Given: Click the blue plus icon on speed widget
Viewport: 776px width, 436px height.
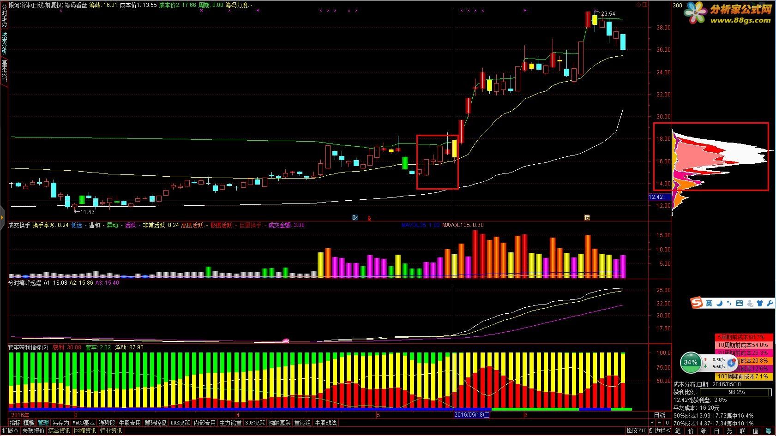Looking at the screenshot, I should click(x=731, y=363).
